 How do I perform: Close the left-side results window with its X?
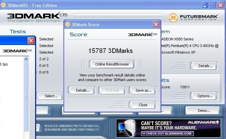click(x=31, y=41)
